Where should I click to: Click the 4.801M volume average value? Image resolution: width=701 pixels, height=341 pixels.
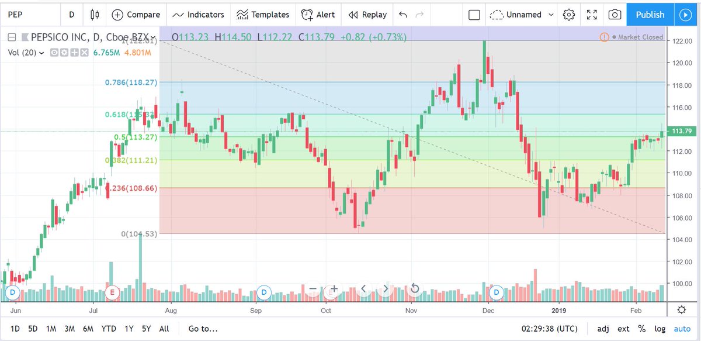(x=137, y=53)
